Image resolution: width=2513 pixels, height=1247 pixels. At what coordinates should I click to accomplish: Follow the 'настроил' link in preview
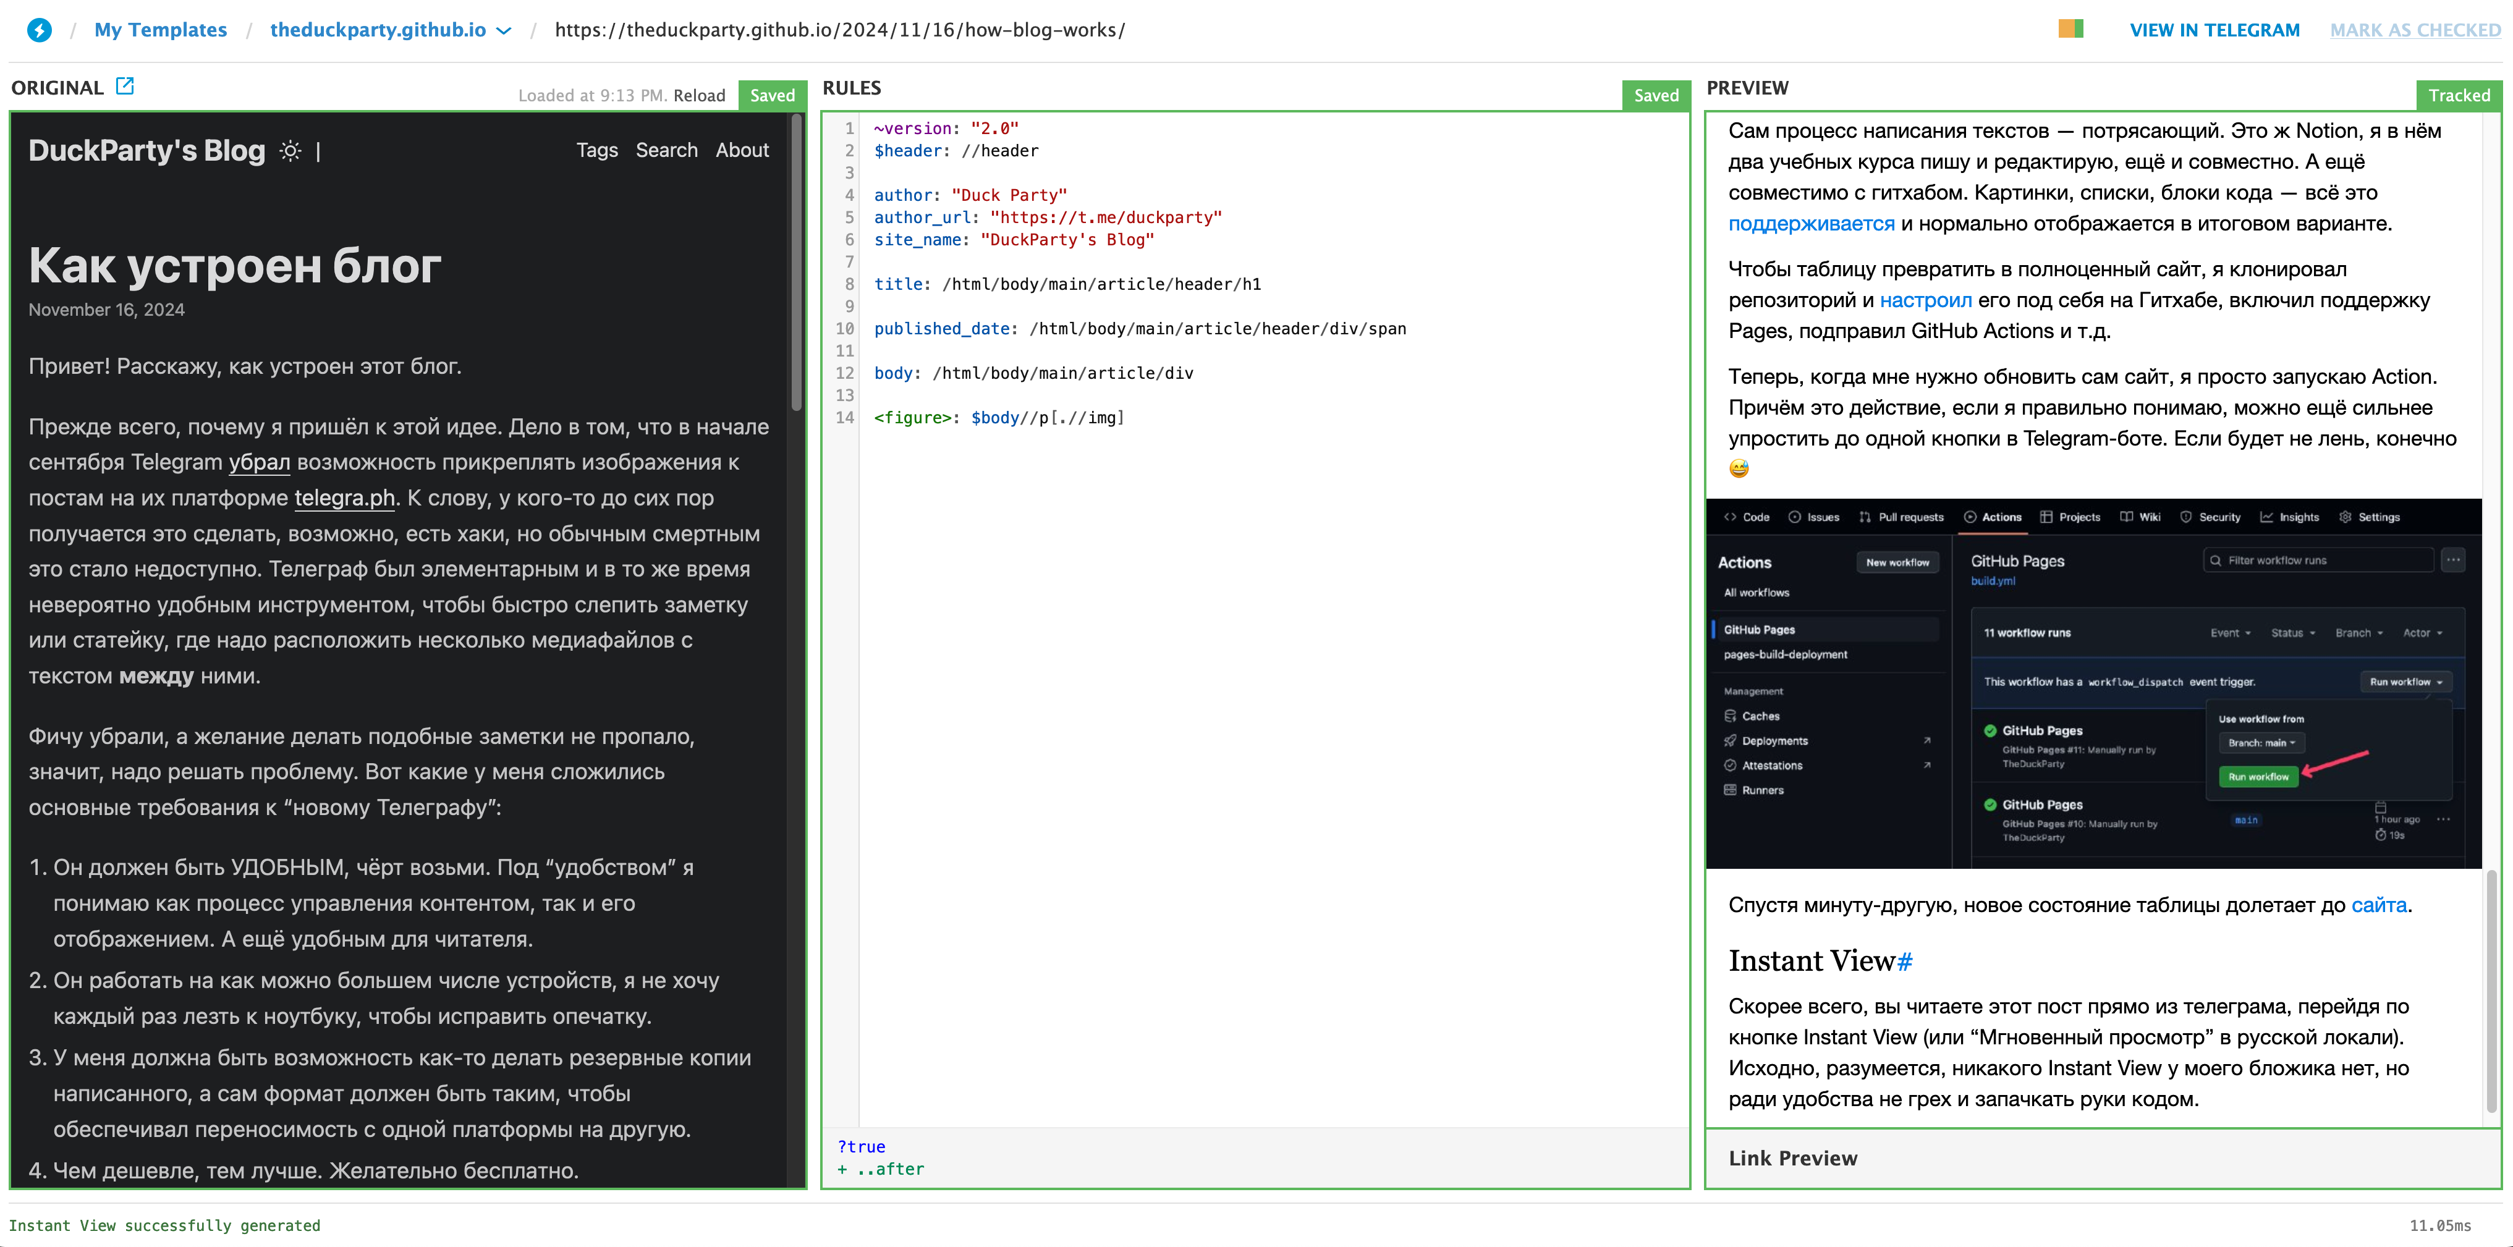(1925, 300)
